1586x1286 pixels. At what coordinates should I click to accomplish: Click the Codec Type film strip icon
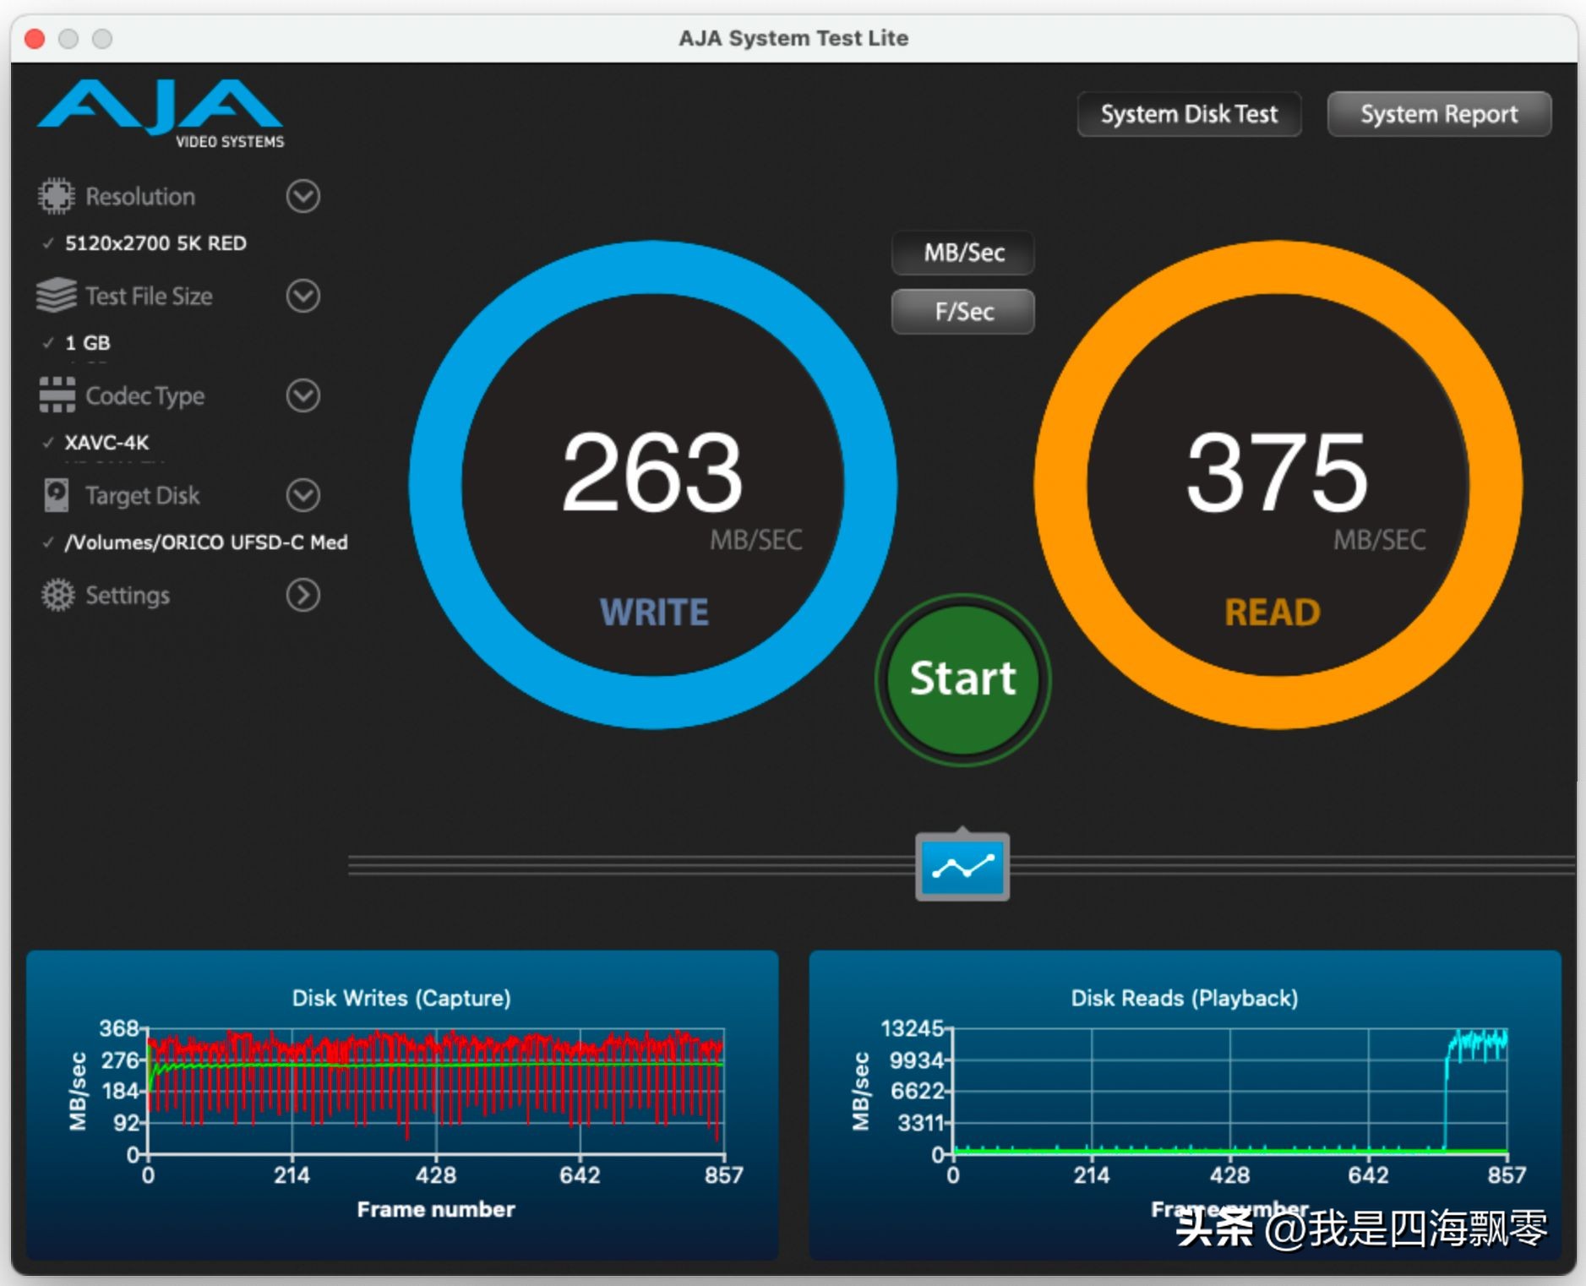point(57,395)
